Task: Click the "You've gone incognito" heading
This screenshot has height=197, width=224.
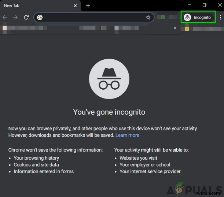Action: pos(109,112)
